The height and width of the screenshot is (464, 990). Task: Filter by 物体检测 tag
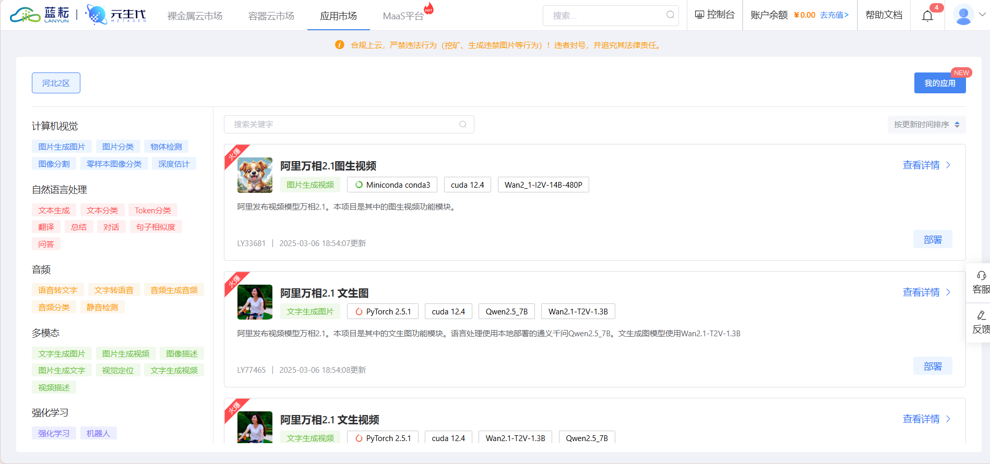click(x=166, y=147)
